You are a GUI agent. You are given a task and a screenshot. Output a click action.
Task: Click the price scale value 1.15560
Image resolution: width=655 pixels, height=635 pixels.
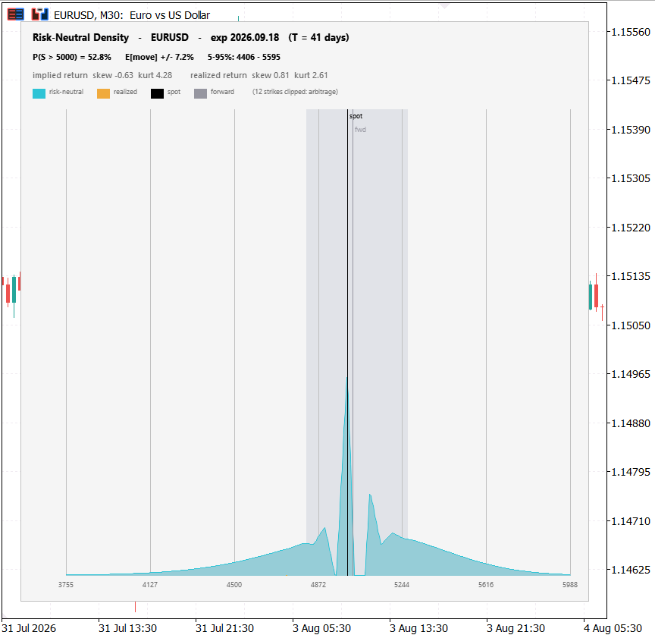tap(631, 32)
